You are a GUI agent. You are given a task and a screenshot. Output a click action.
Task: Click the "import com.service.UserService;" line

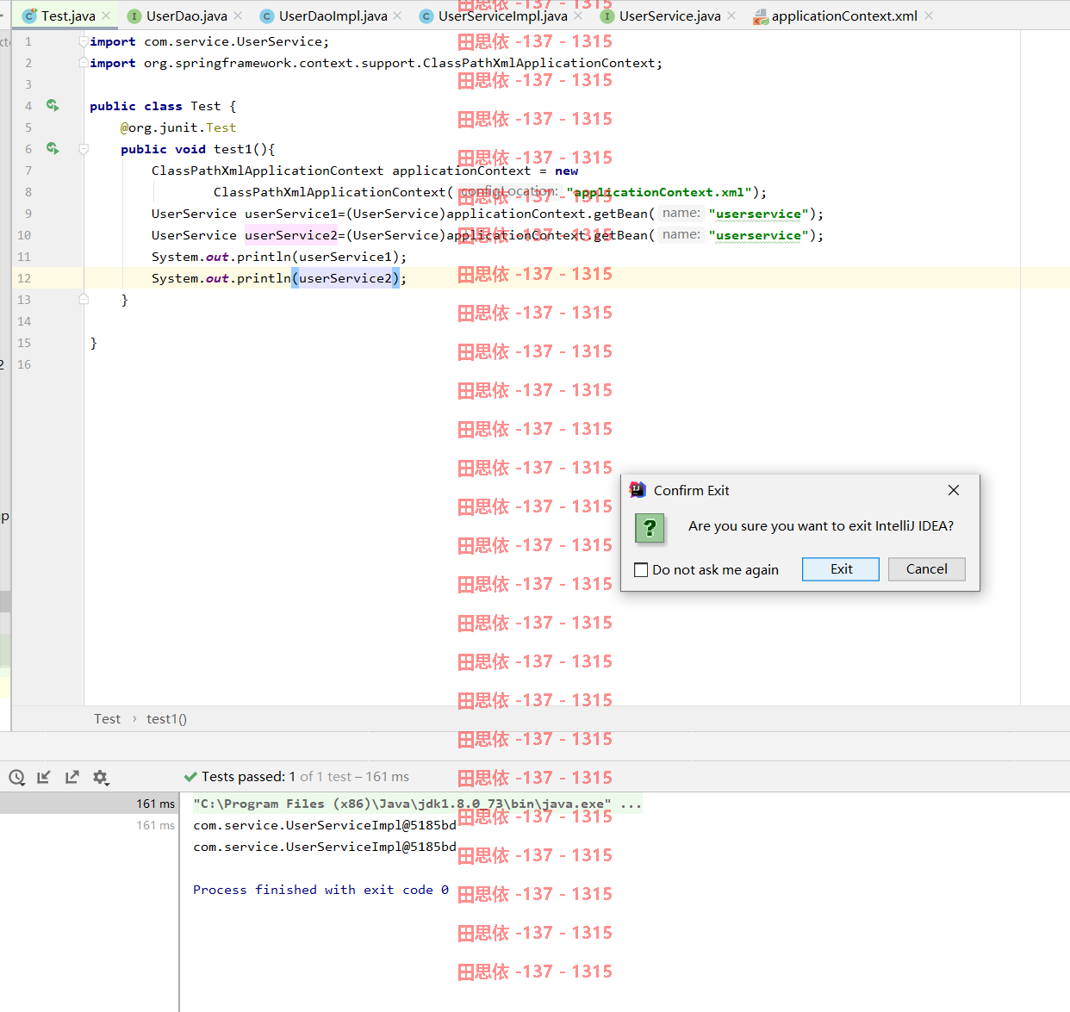(x=209, y=41)
